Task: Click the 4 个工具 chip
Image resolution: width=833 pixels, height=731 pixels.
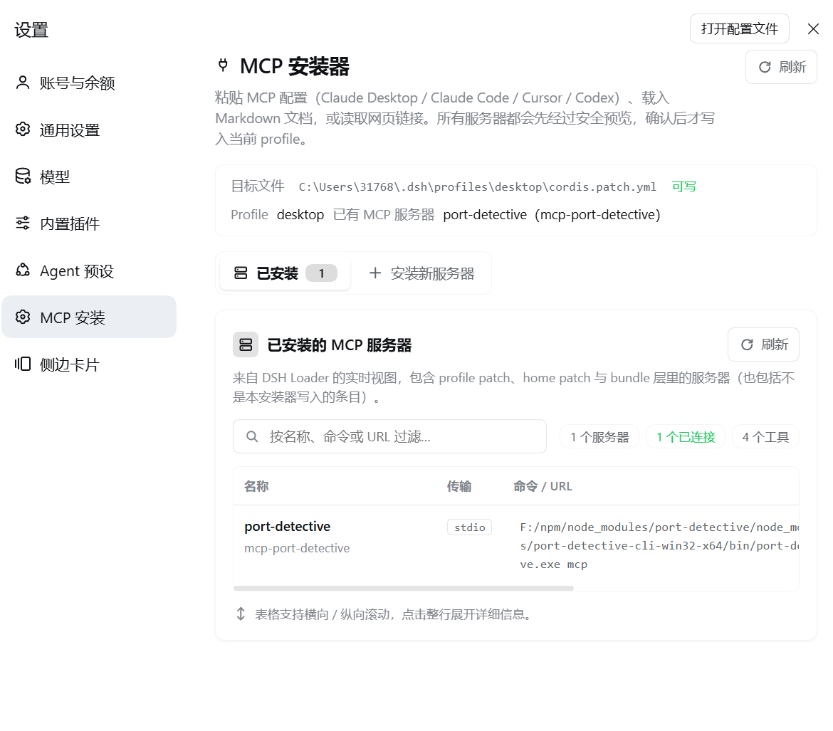Action: [x=765, y=437]
